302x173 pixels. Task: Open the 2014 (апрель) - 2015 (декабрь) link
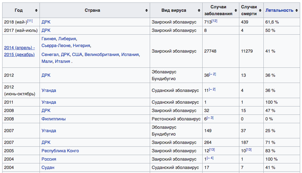click(x=19, y=51)
